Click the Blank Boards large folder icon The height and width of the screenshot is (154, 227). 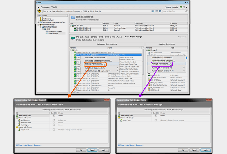coord(73,18)
